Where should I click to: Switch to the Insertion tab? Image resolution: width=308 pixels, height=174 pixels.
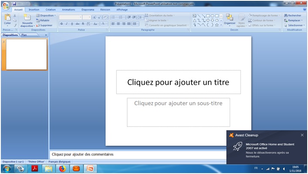[x=34, y=10]
